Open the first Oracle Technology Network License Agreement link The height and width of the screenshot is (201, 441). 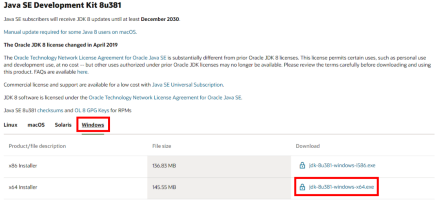[90, 58]
